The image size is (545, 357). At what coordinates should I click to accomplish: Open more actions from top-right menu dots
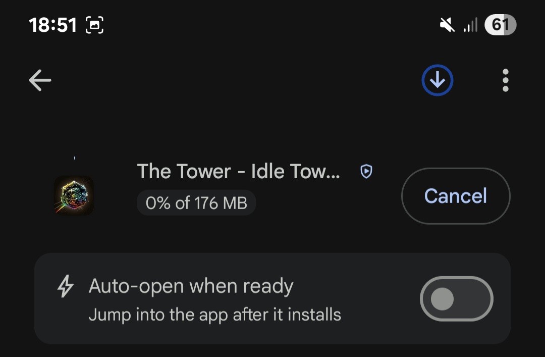click(x=505, y=80)
